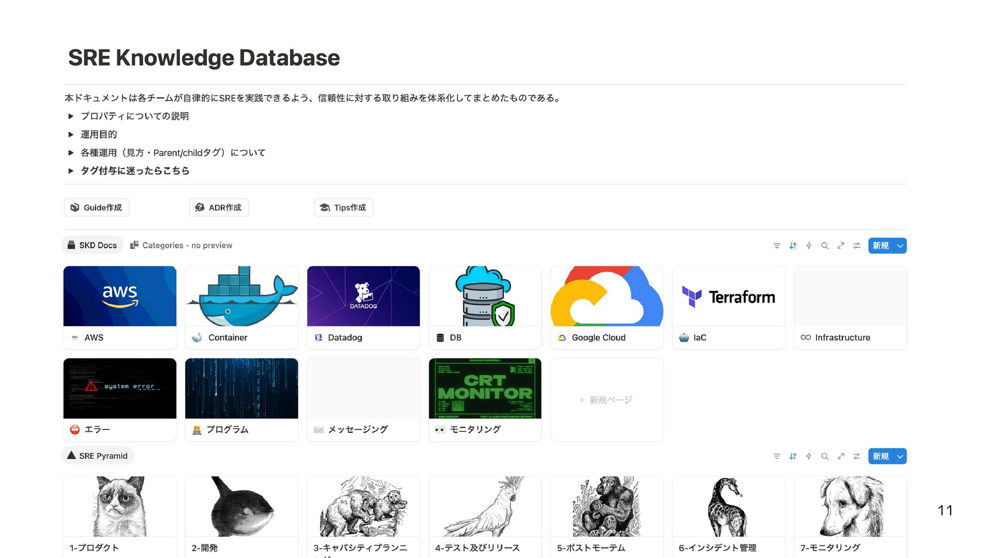The height and width of the screenshot is (558, 993).
Task: Open the 1-プロダクト grumpy cat card
Action: tap(120, 517)
